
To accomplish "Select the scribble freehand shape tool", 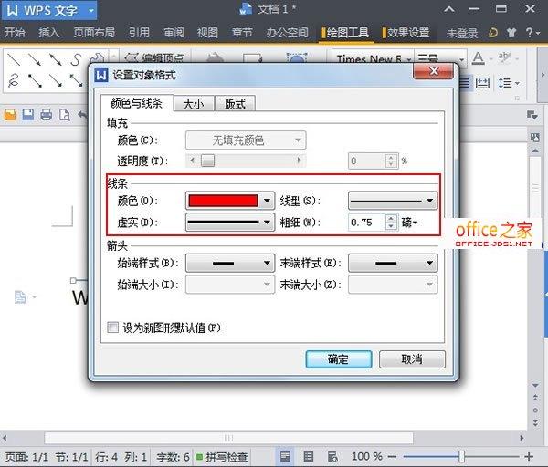I will click(14, 80).
